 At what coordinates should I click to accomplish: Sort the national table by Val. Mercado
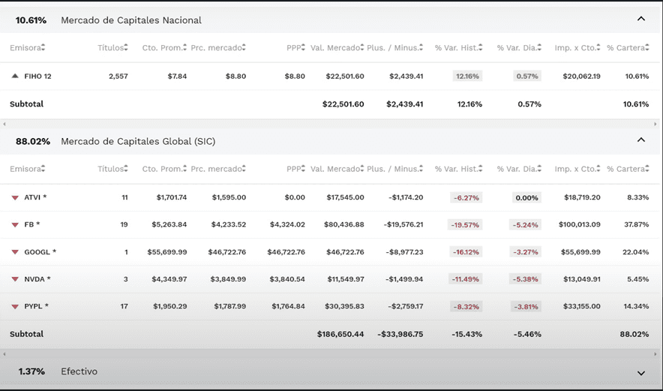pos(337,48)
